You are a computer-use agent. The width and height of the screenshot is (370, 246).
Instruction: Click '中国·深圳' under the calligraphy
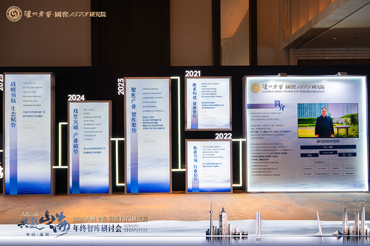click(38, 234)
